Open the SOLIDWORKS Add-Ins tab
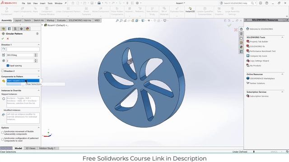 coord(80,20)
